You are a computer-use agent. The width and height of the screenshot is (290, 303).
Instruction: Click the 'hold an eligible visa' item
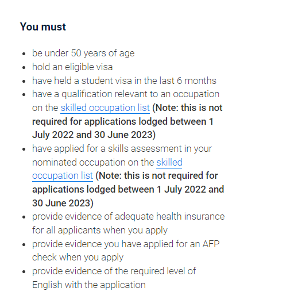pyautogui.click(x=72, y=67)
